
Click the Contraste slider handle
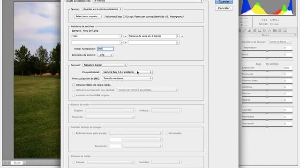267,77
